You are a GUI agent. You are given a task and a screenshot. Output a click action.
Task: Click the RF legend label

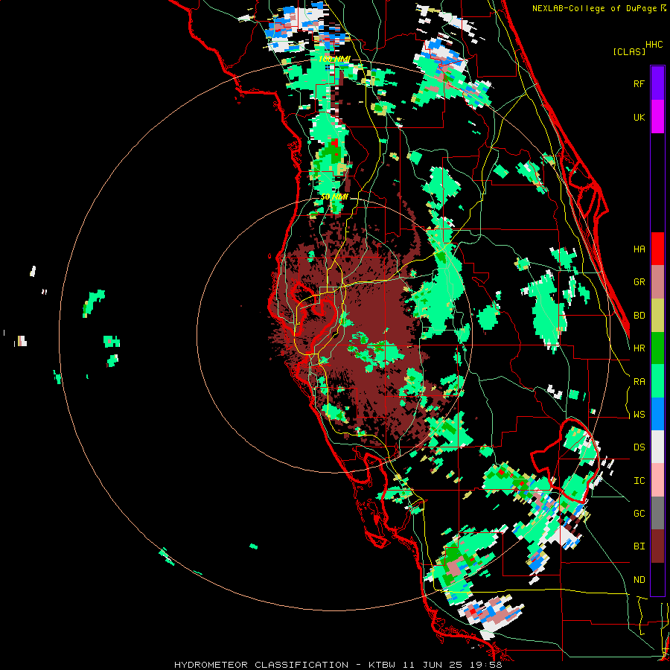pos(639,83)
